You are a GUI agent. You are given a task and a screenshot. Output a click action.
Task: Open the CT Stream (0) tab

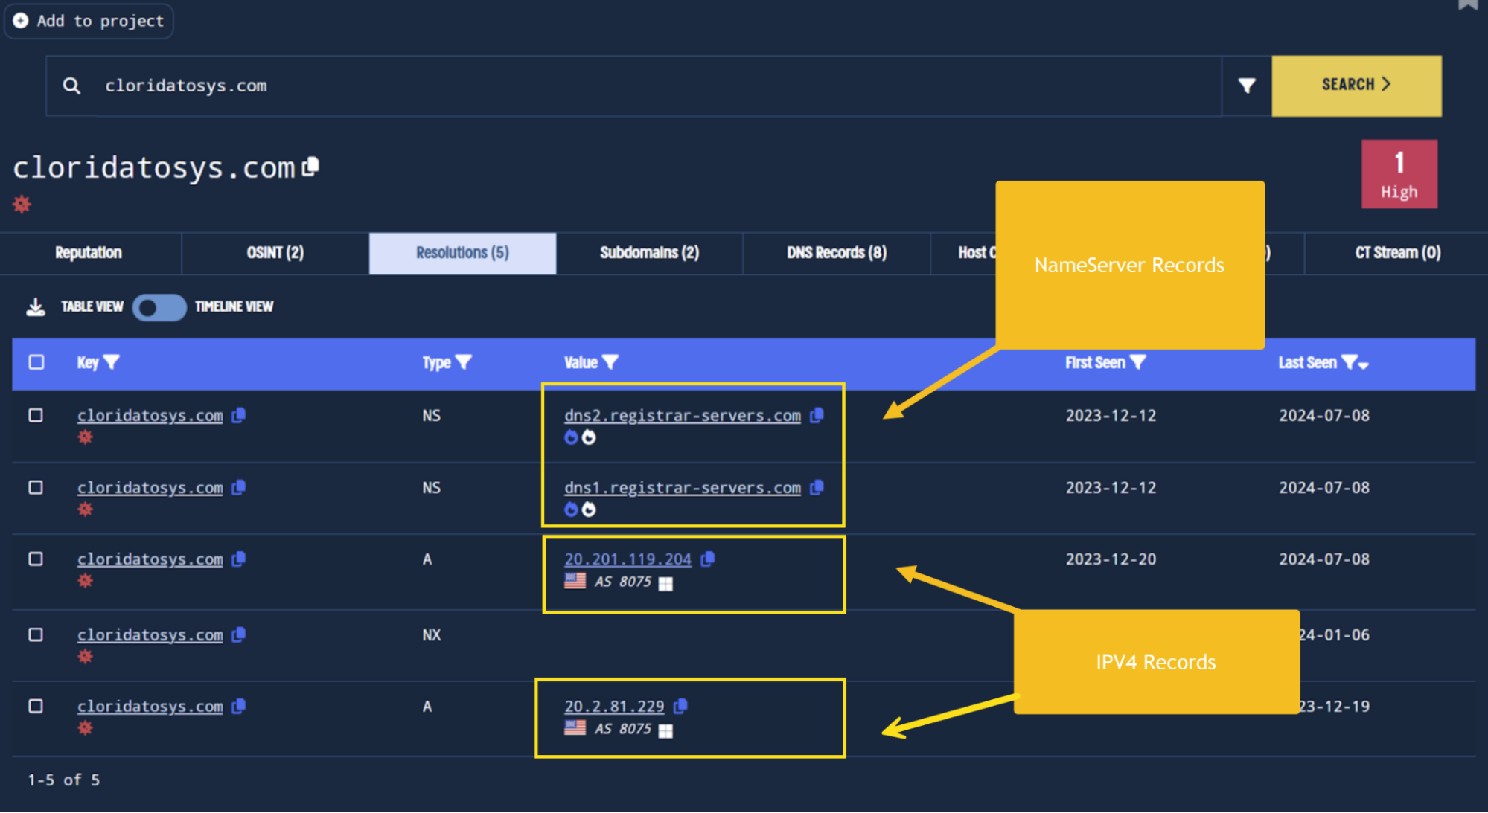pos(1397,253)
